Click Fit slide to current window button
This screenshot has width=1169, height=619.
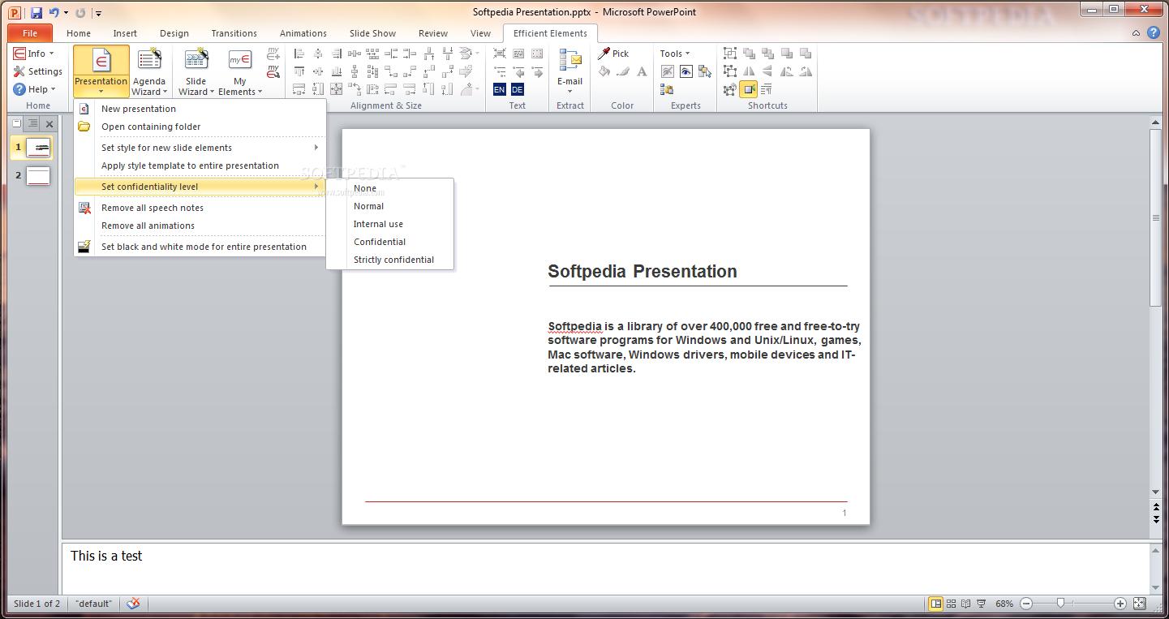[x=1140, y=604]
